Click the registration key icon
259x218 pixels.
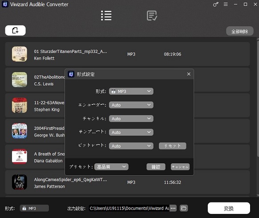pos(215,4)
